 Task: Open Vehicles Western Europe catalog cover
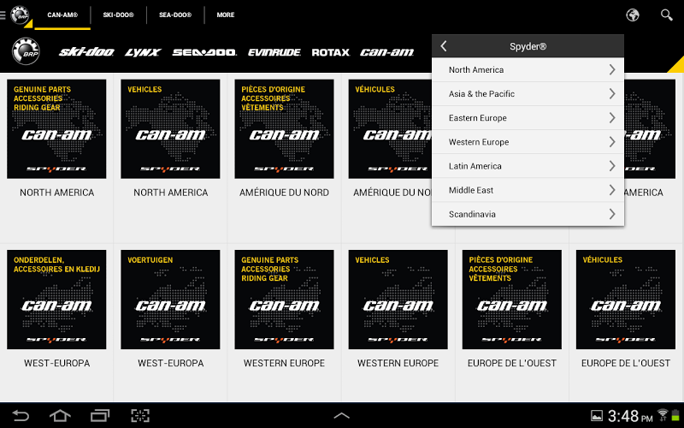tap(398, 300)
